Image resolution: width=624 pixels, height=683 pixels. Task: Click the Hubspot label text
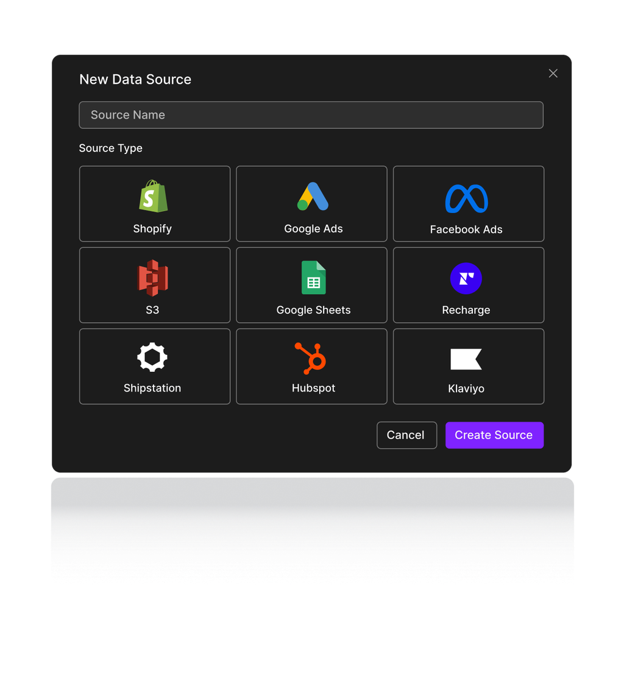coord(313,388)
